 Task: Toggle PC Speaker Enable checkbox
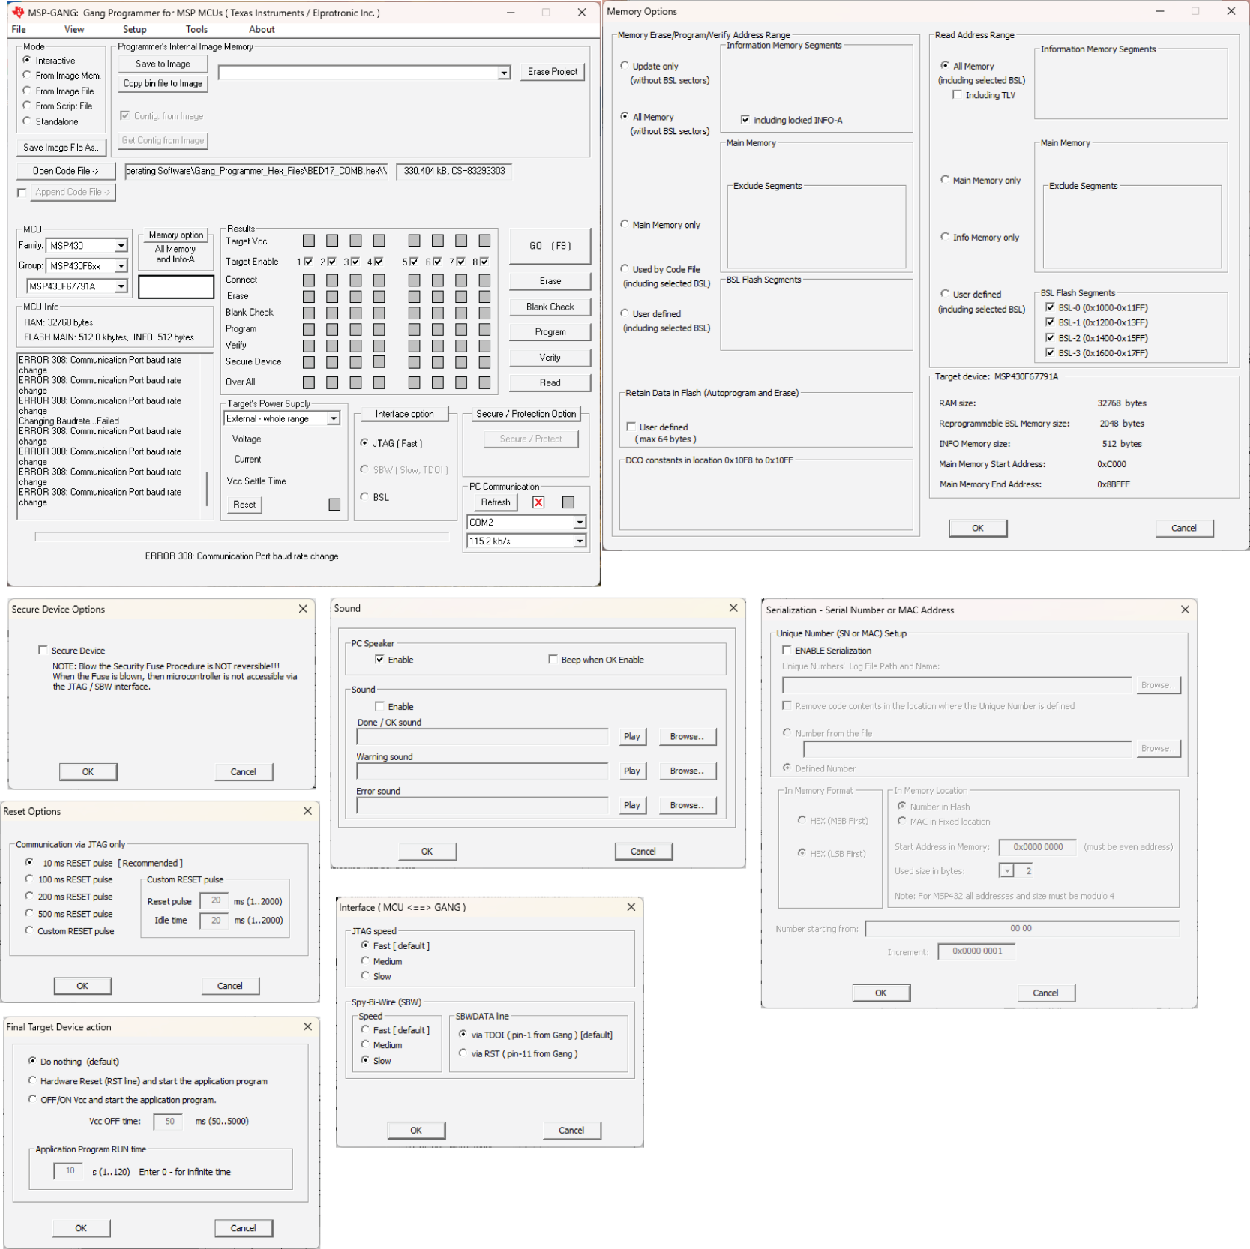coord(379,660)
